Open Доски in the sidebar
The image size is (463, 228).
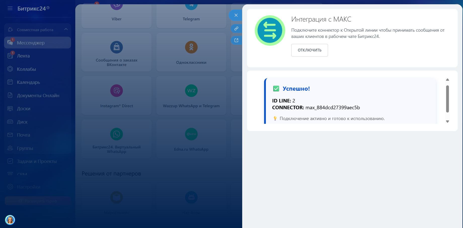click(x=38, y=108)
